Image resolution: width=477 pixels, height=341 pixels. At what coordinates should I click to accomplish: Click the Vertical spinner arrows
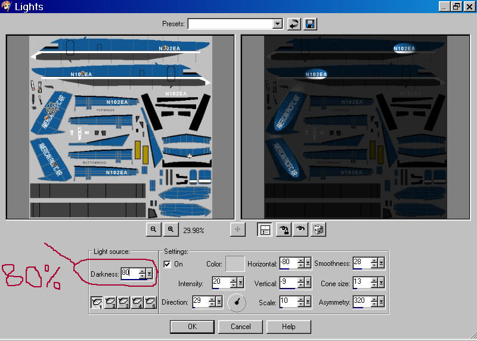click(301, 283)
